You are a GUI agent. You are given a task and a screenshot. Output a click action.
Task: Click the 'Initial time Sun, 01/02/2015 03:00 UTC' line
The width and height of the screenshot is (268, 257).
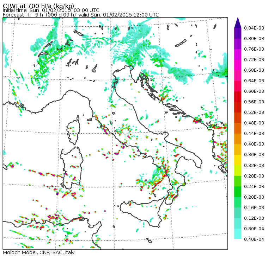(x=51, y=10)
